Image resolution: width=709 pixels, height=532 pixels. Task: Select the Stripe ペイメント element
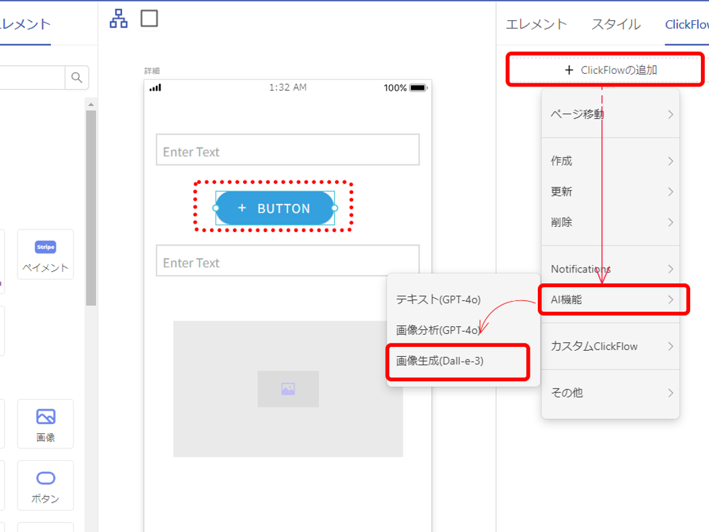[x=46, y=254]
